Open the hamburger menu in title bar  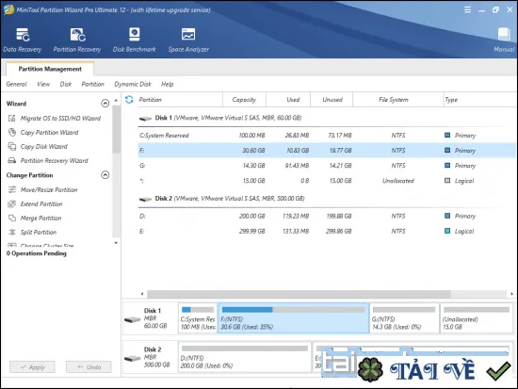tap(467, 10)
